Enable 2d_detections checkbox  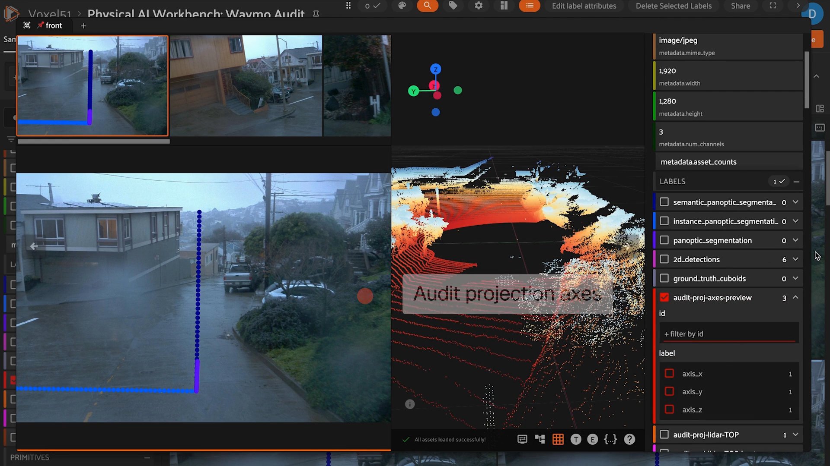pos(664,259)
